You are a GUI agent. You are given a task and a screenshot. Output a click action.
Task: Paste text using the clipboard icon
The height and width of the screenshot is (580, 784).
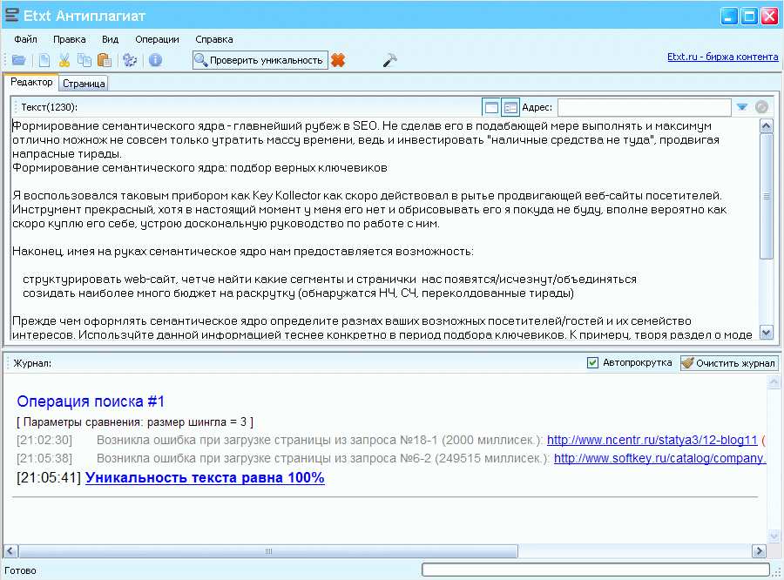(x=104, y=60)
